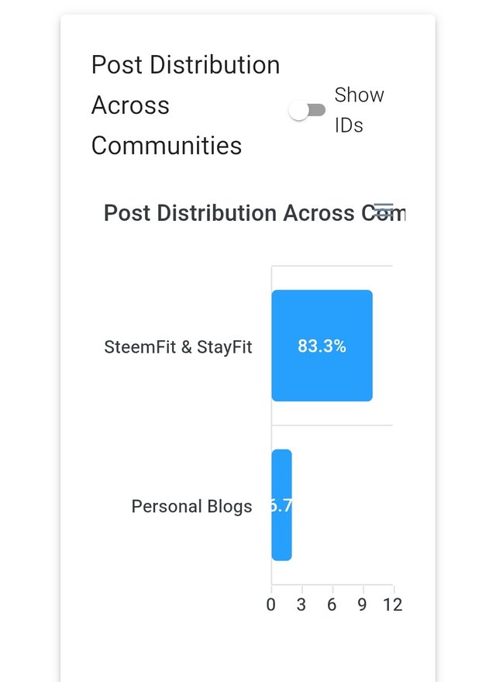The image size is (496, 682).
Task: Open the chart hamburger menu icon
Action: click(384, 210)
